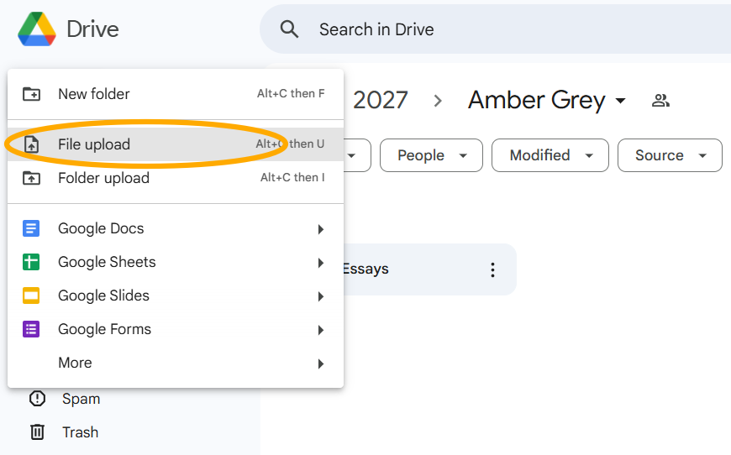Viewport: 731px width, 455px height.
Task: Select New folder from the menu
Action: (94, 94)
